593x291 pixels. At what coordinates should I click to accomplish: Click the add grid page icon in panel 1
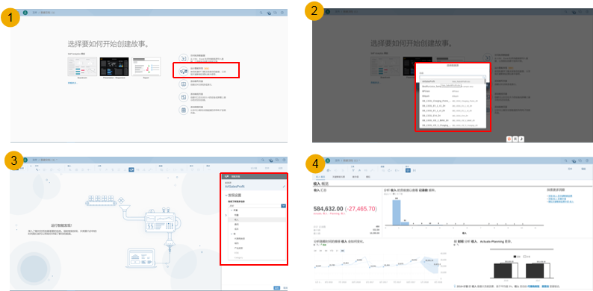(x=183, y=110)
